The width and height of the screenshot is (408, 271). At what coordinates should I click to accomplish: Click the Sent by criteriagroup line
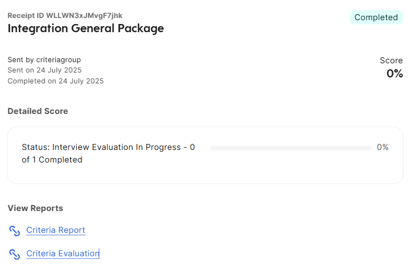tap(44, 60)
